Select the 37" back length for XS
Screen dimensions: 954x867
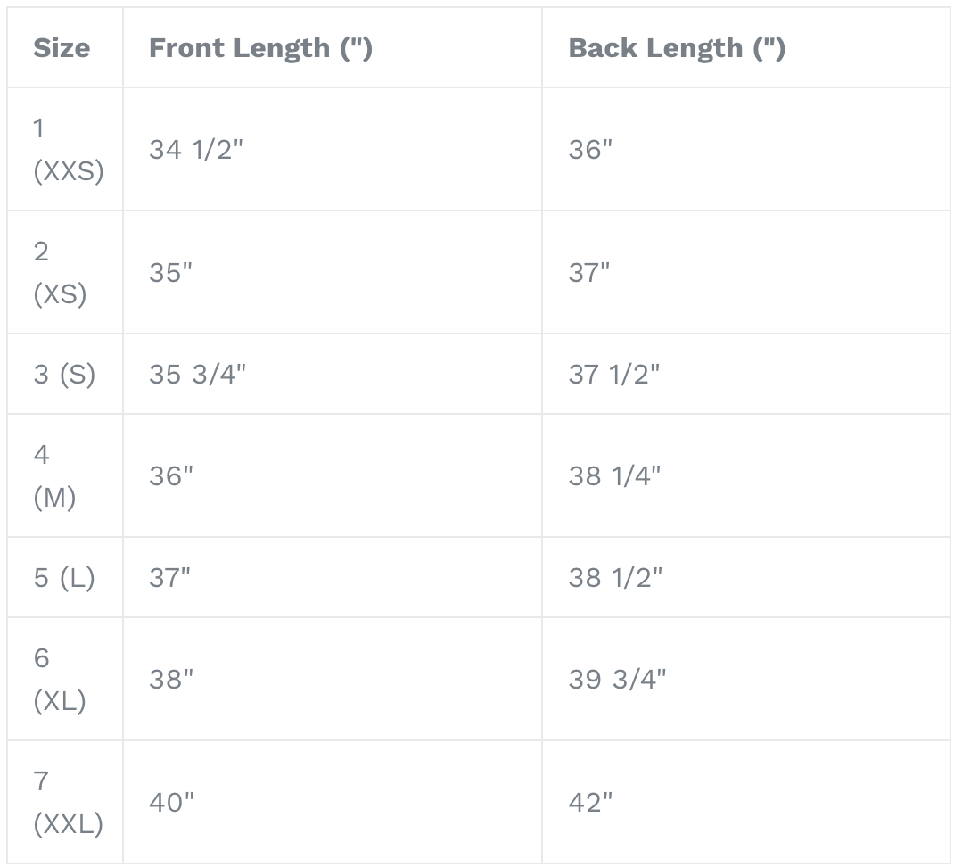[589, 272]
